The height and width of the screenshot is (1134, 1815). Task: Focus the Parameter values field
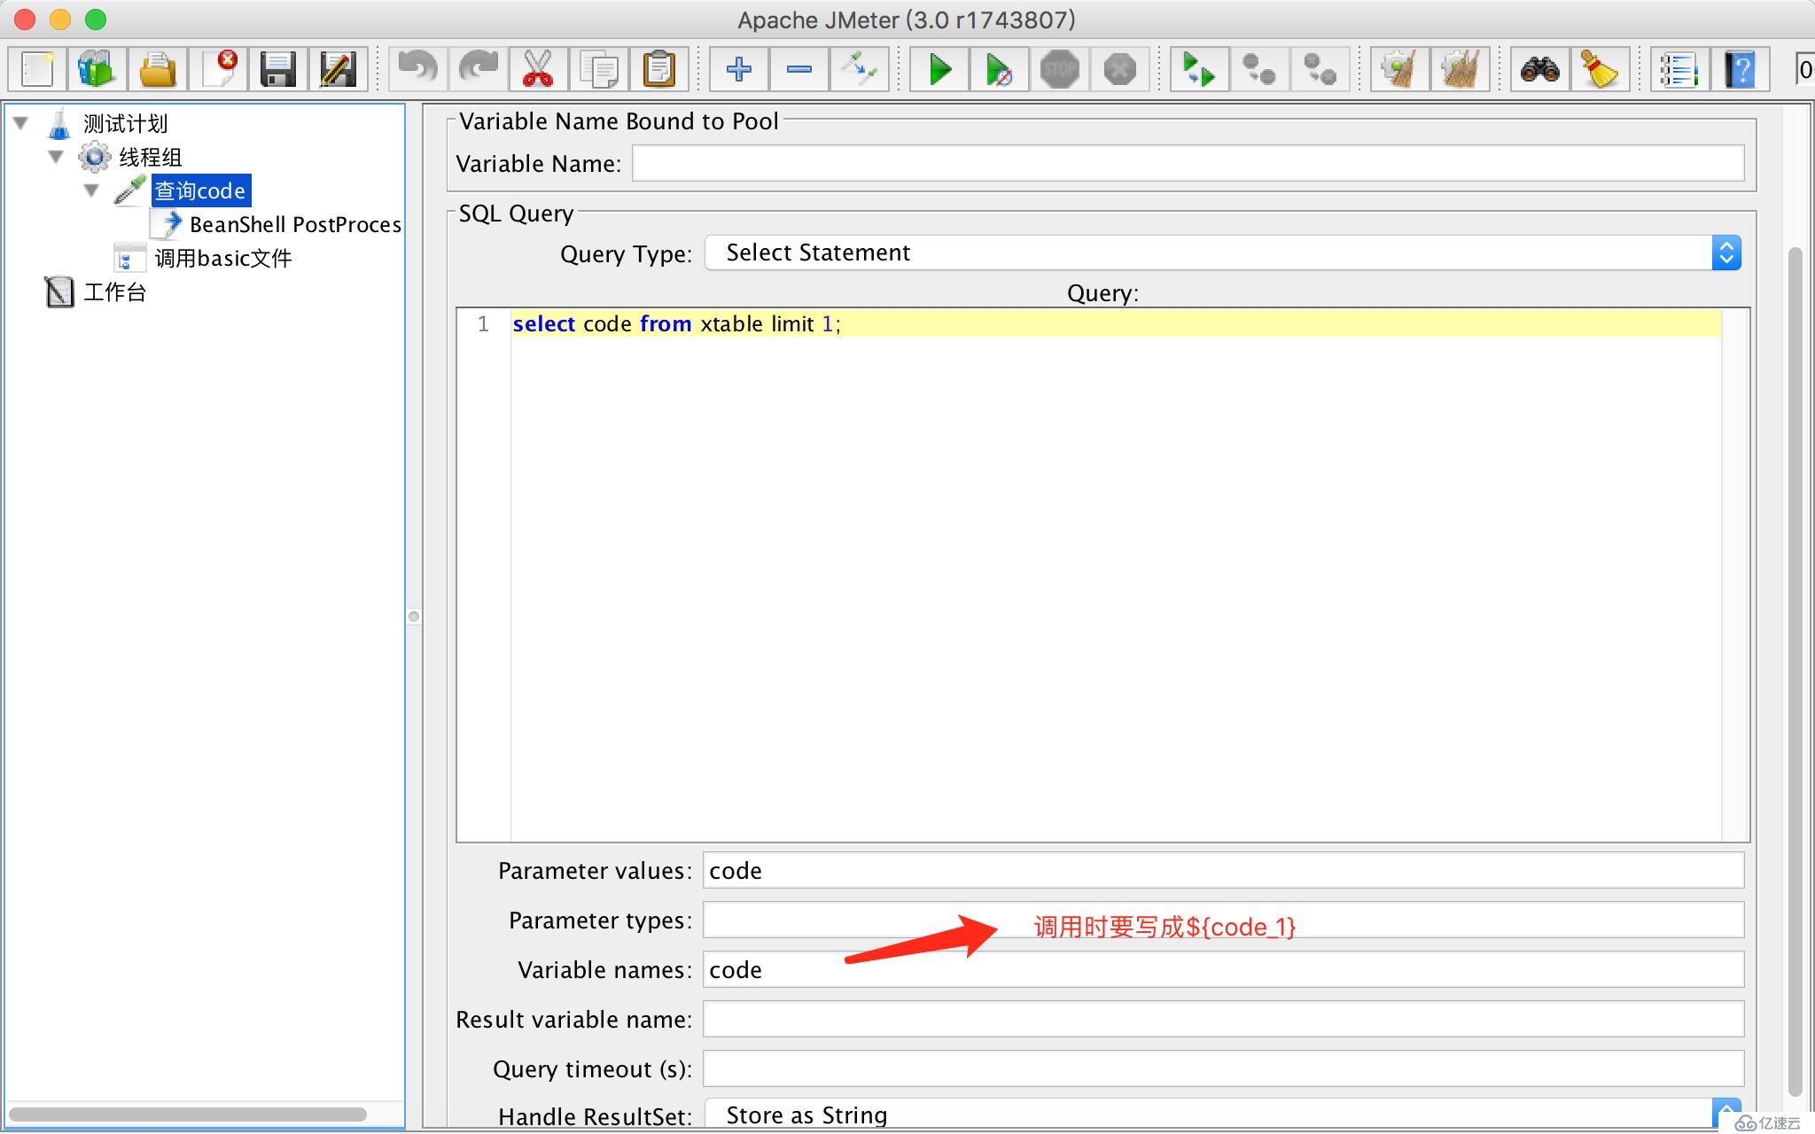(x=1223, y=871)
